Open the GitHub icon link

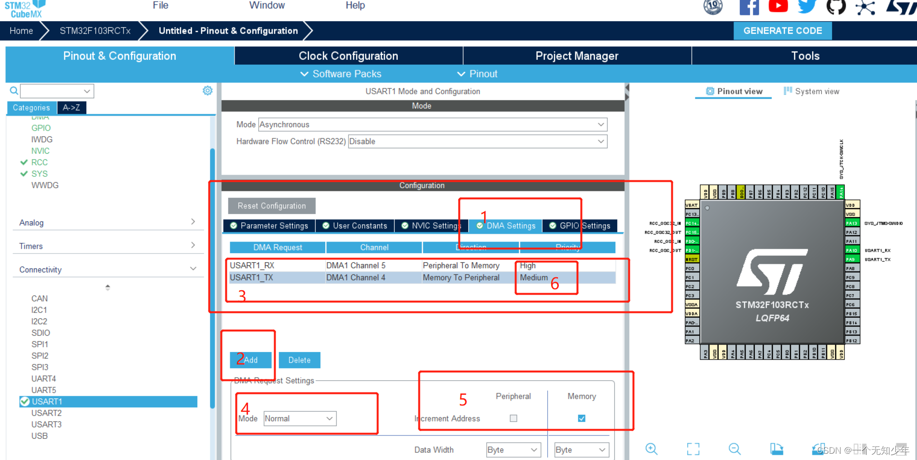836,7
